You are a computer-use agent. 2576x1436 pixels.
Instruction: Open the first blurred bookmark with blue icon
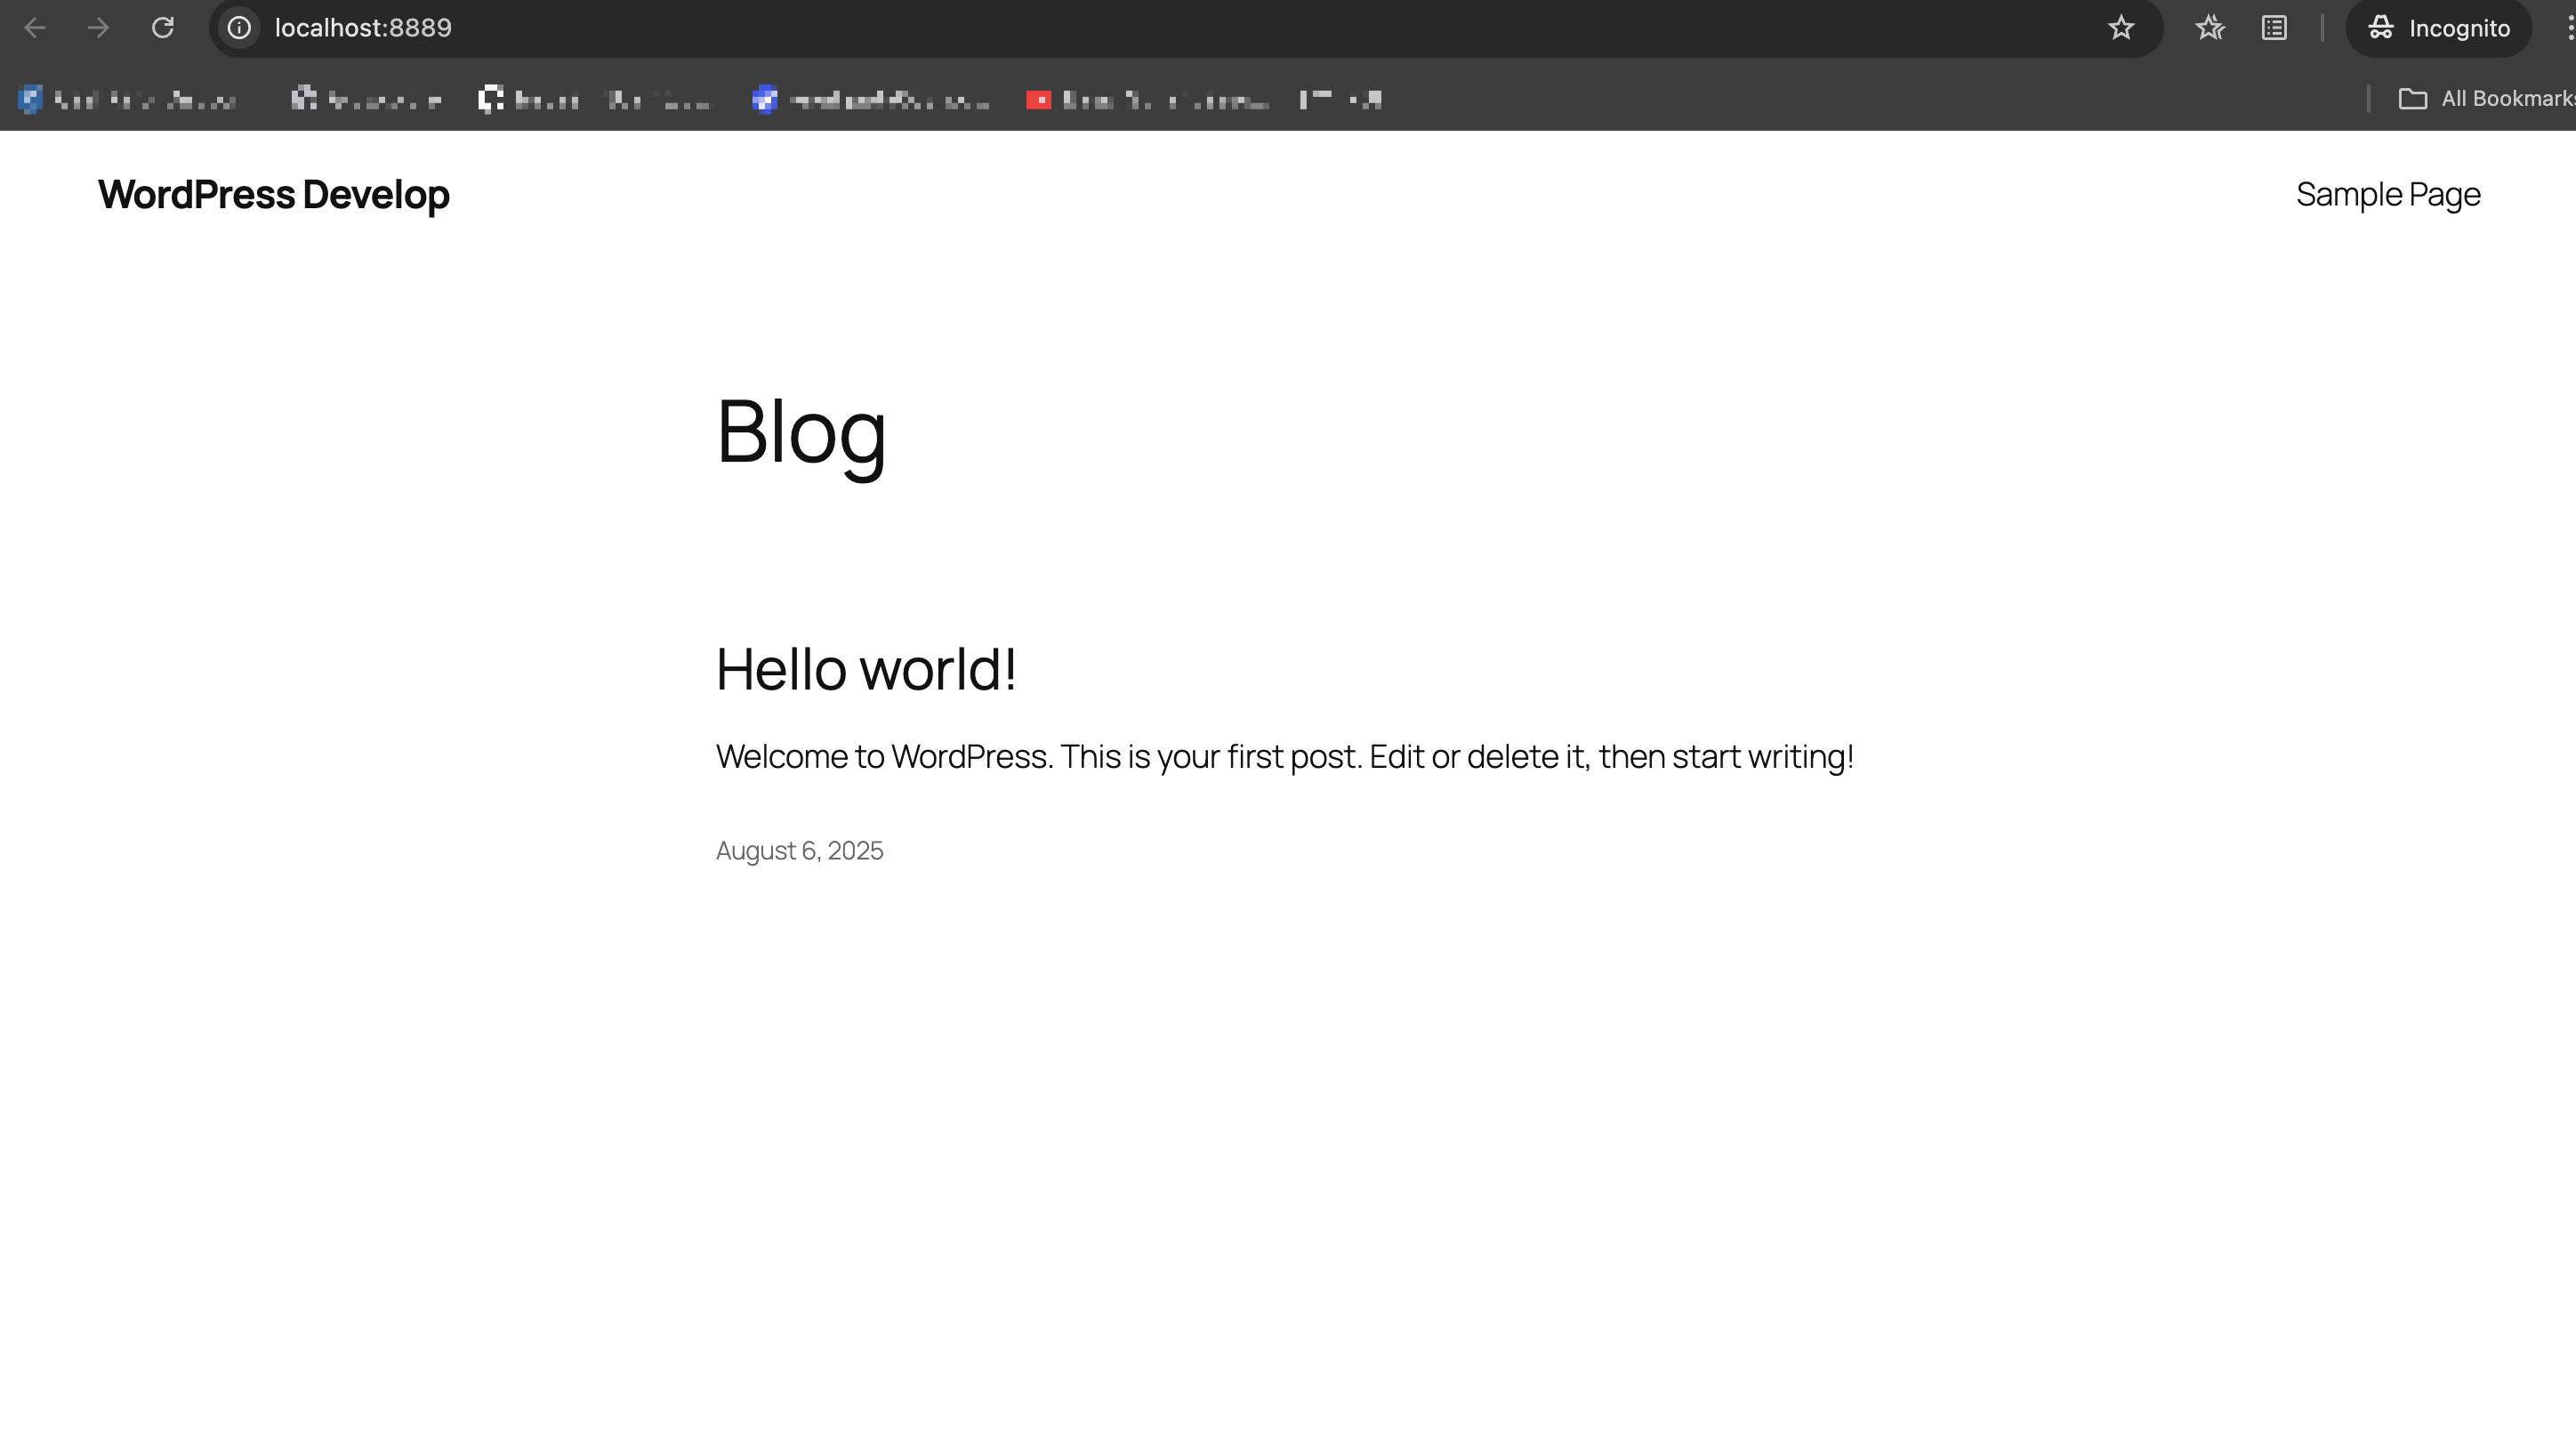point(129,99)
